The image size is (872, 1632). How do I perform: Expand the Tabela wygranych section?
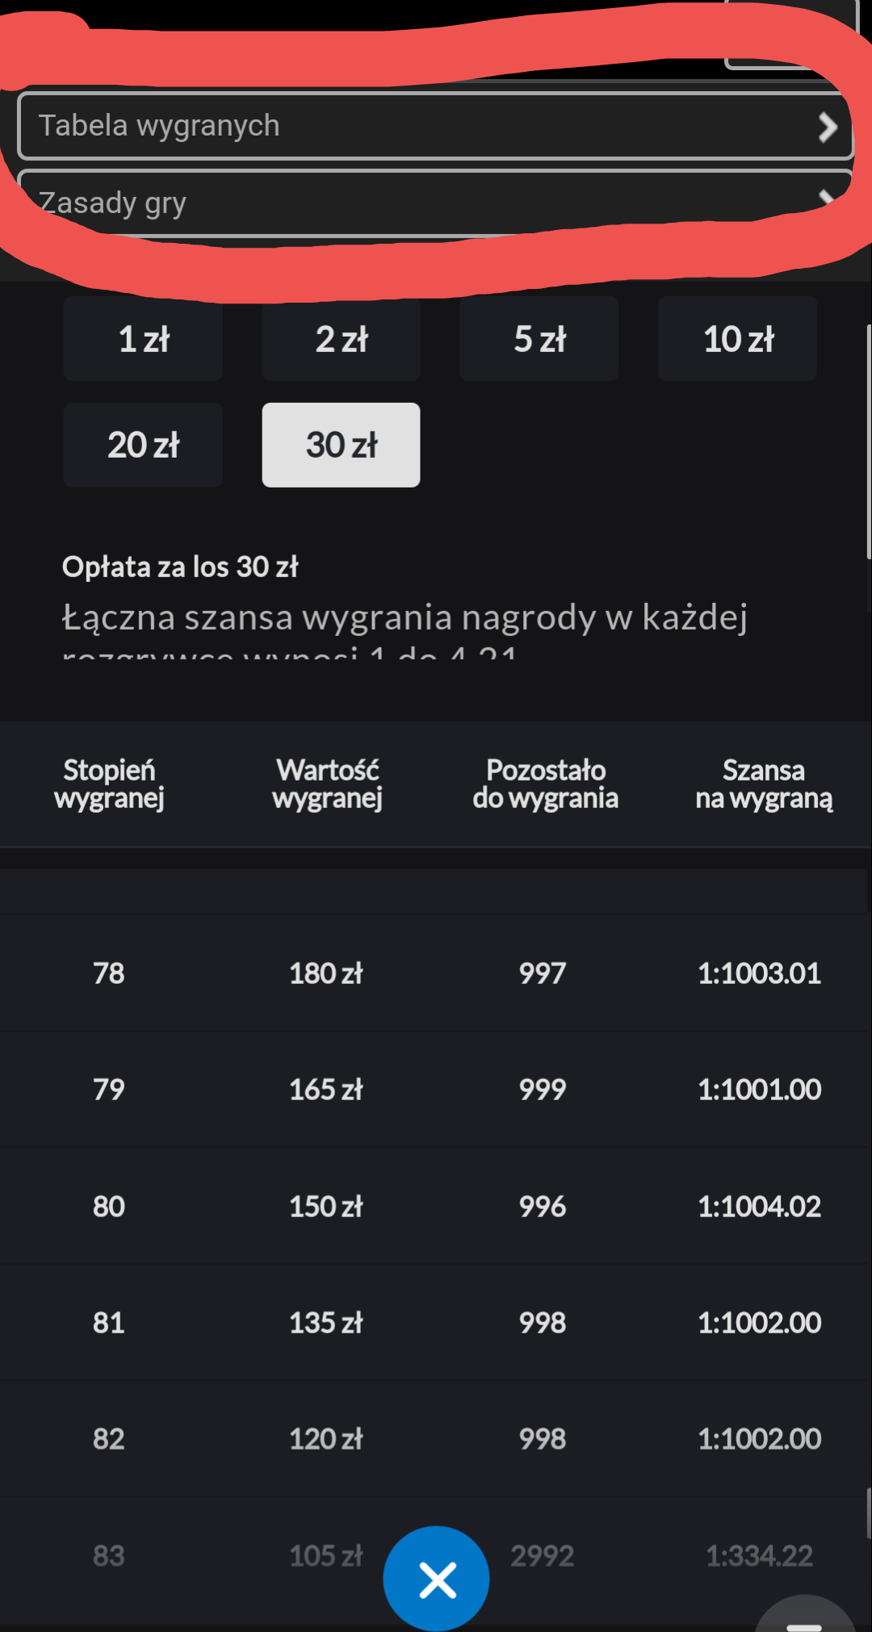coord(434,126)
